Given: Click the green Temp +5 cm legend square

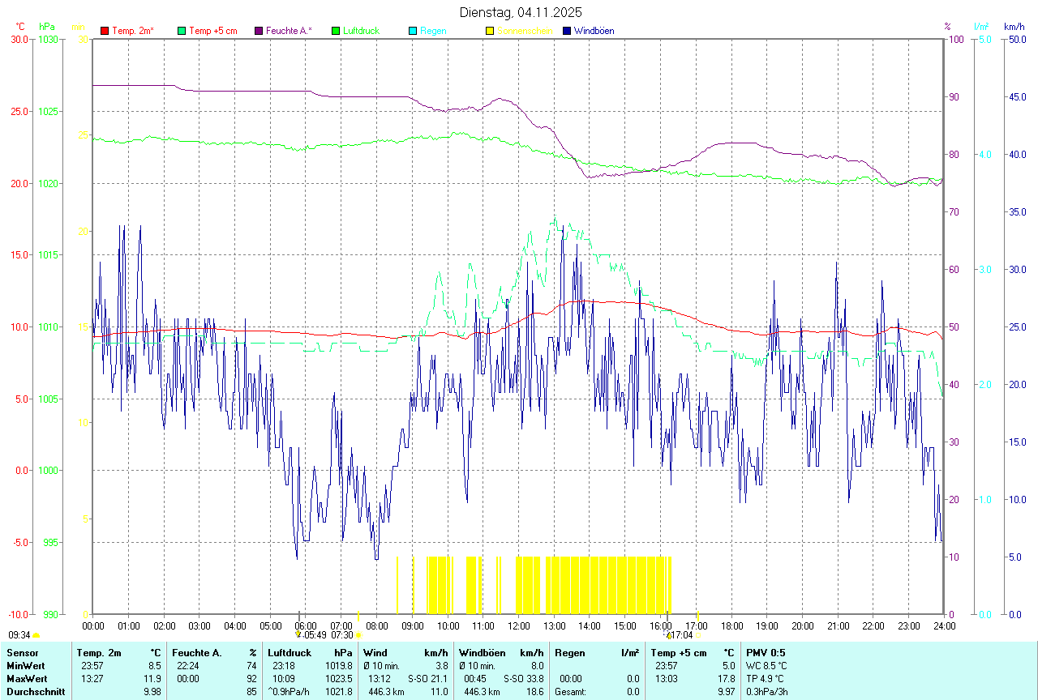Looking at the screenshot, I should coord(182,31).
